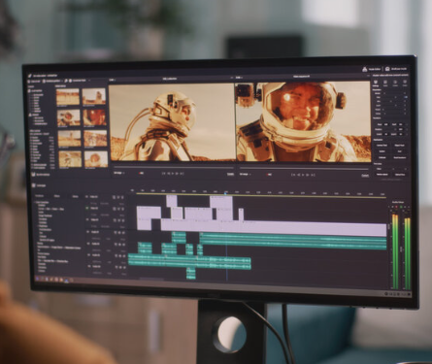Click the play button under the right preview
This screenshot has width=432, height=364.
pyautogui.click(x=303, y=175)
